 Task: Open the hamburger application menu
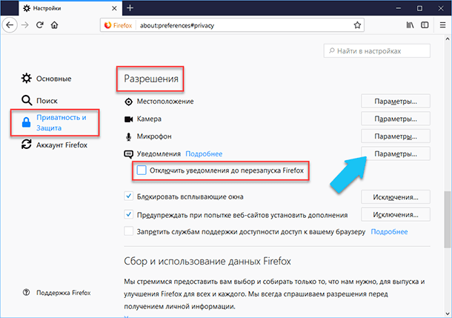point(443,25)
